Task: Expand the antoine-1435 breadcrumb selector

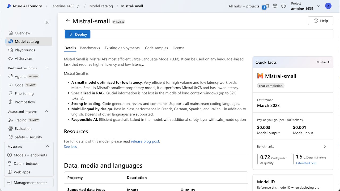Action: pyautogui.click(x=66, y=6)
